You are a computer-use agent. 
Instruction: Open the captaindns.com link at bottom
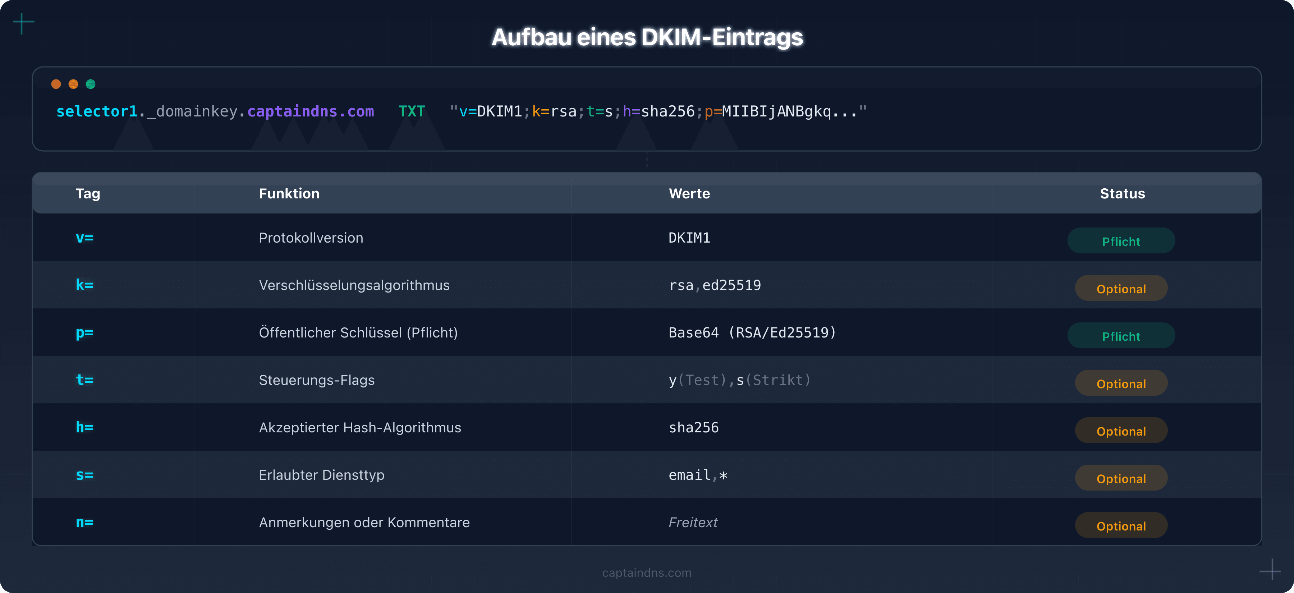(x=647, y=573)
